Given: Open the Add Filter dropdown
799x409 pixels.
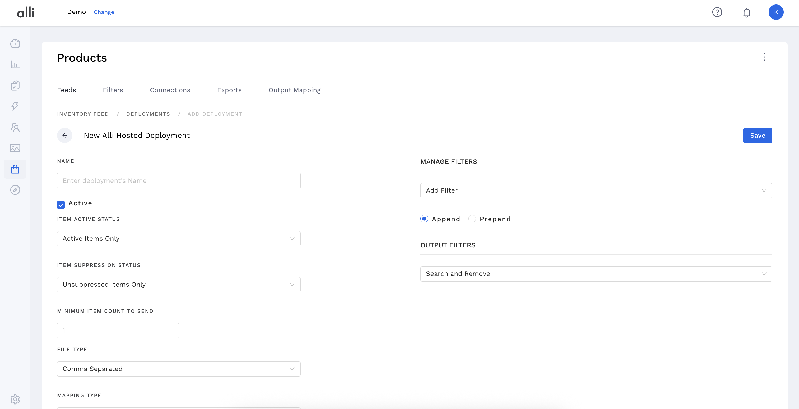Looking at the screenshot, I should tap(596, 190).
